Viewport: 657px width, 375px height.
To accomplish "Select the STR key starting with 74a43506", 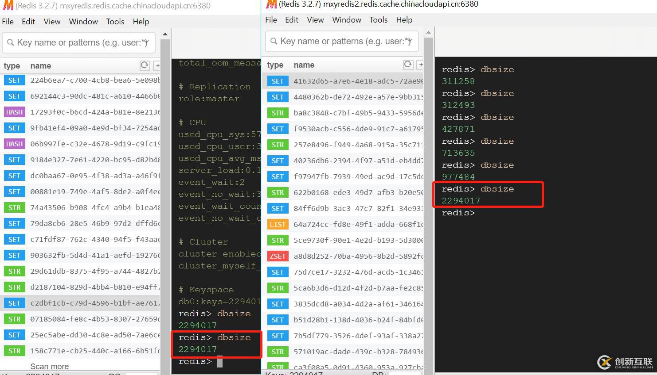I will 80,208.
